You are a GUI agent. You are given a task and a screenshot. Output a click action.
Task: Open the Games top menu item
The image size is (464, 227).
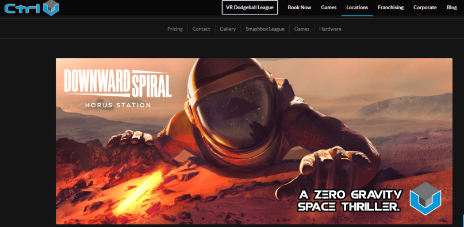[329, 7]
